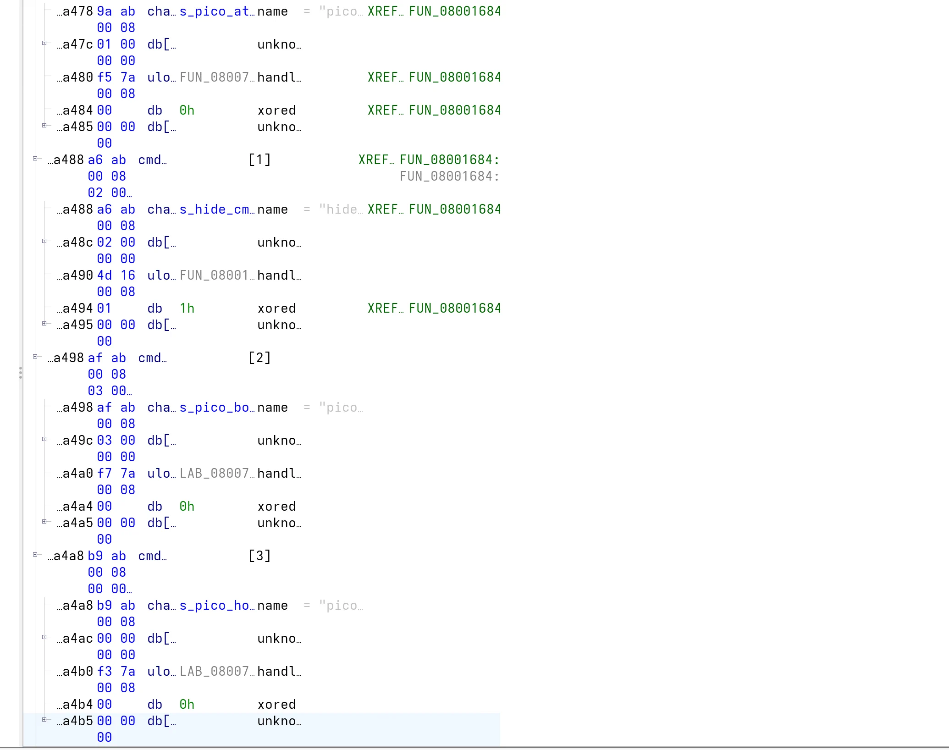Viewport: 949px width, 750px height.
Task: Click the panel divider drag handle dots
Action: [x=21, y=373]
